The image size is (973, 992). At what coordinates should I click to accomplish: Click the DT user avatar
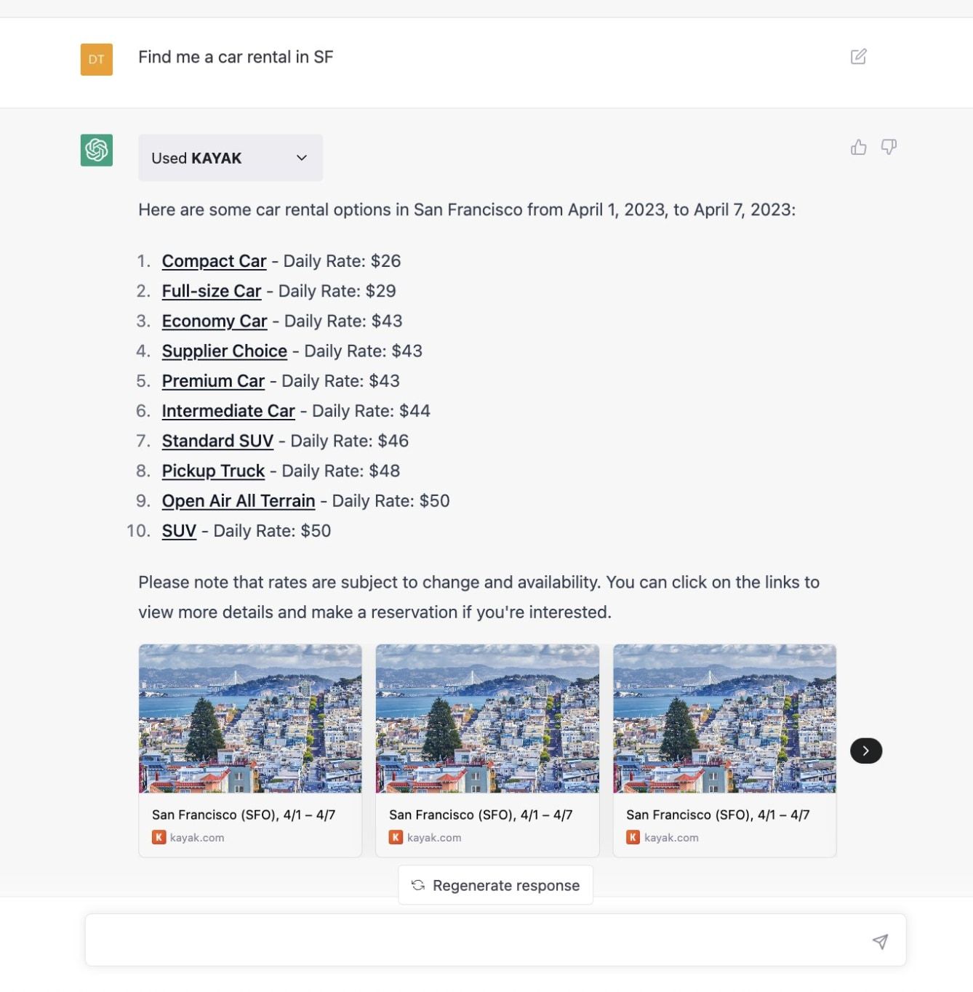click(97, 60)
